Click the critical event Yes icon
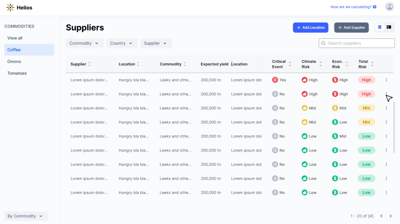Viewport: 400px width, 224px height. pyautogui.click(x=275, y=80)
